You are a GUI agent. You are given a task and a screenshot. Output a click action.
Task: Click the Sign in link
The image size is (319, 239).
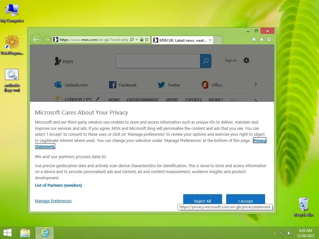coord(231,60)
